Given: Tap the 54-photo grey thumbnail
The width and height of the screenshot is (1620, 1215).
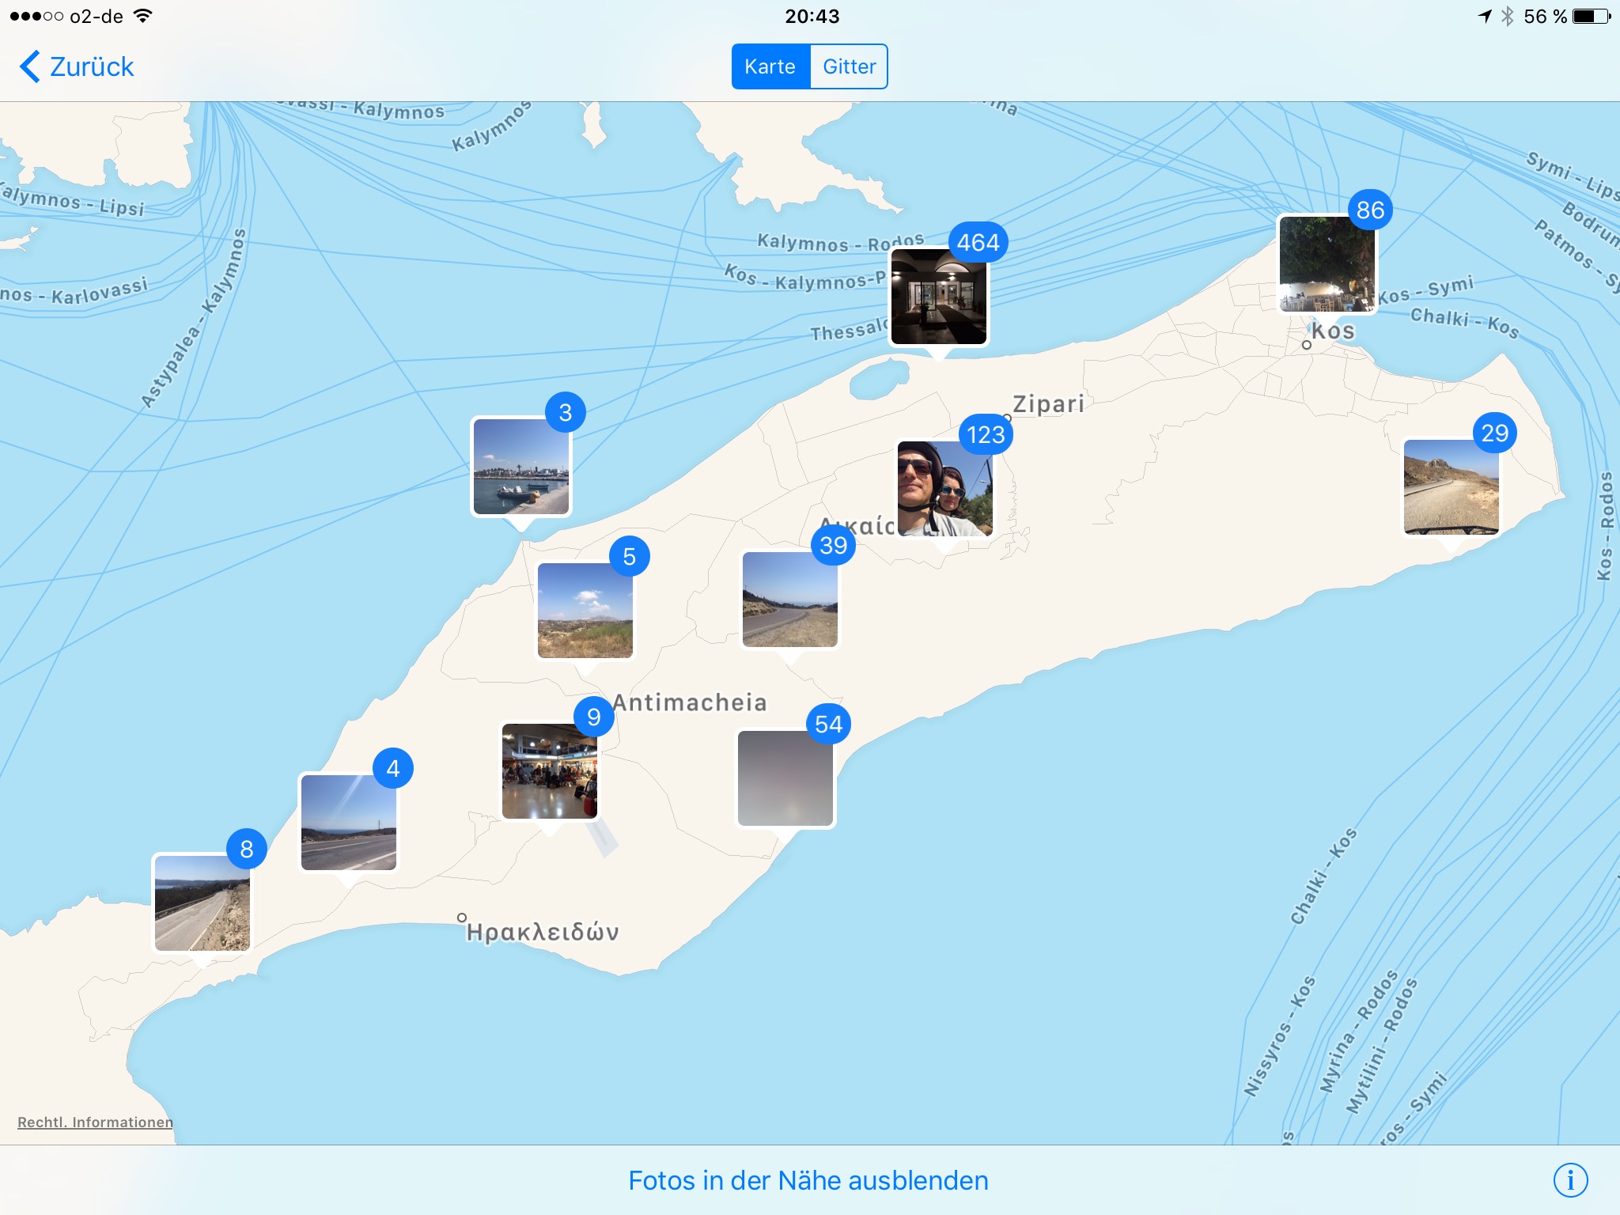Looking at the screenshot, I should 785,778.
